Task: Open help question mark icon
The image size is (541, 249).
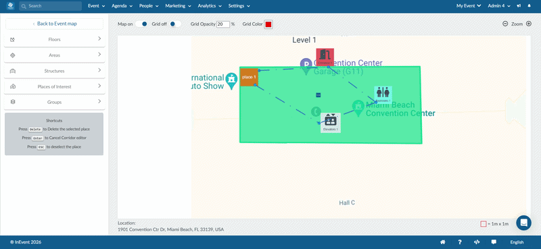Action: (460, 242)
